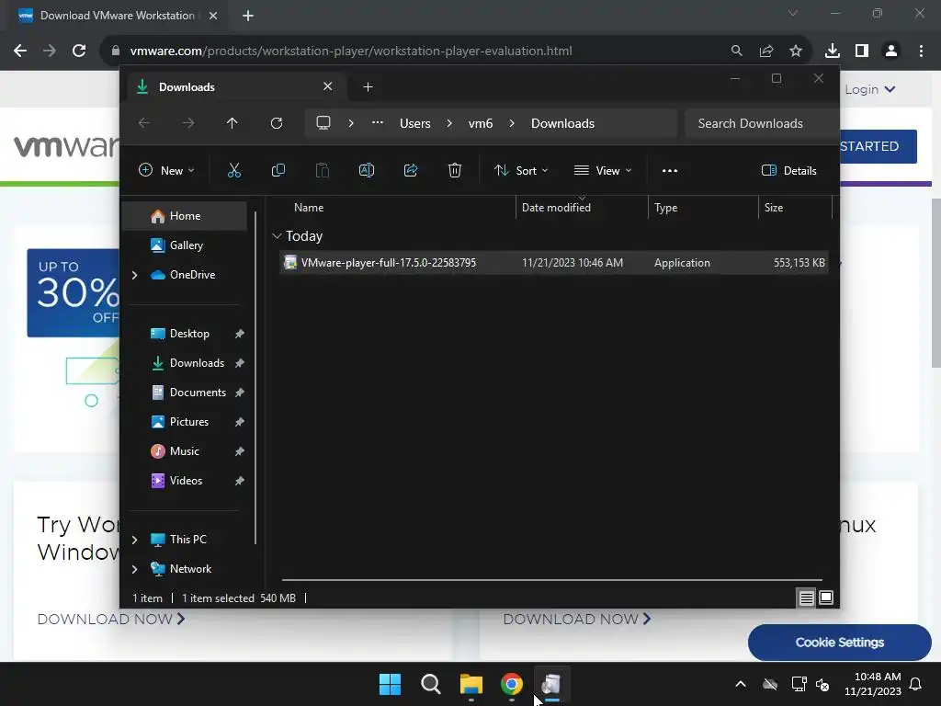
Task: Click Chrome icon in taskbar
Action: (511, 684)
